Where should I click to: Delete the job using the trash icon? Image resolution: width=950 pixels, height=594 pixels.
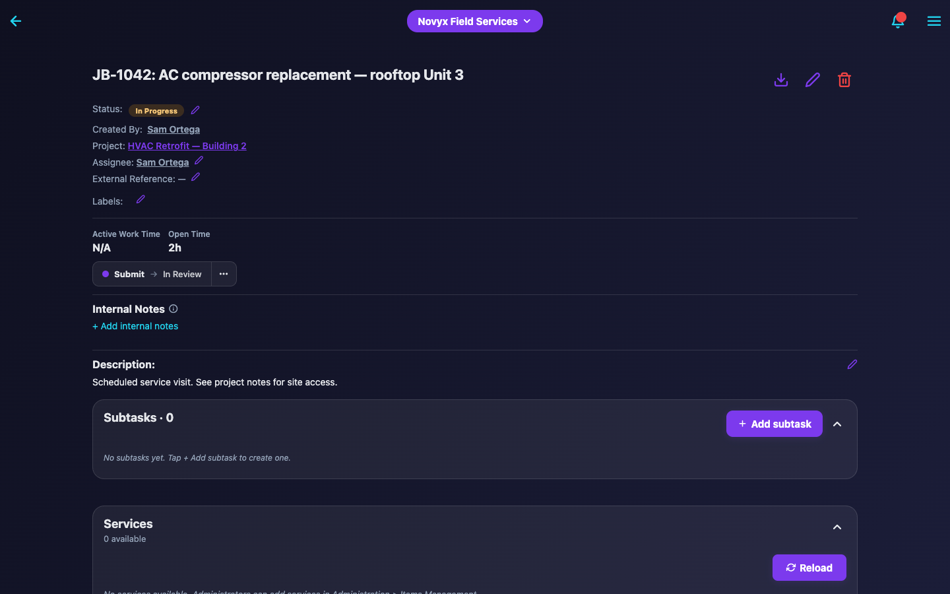click(x=844, y=80)
